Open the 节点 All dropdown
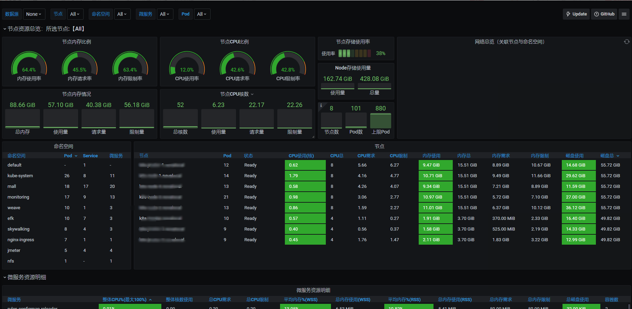Image resolution: width=632 pixels, height=309 pixels. [x=75, y=14]
